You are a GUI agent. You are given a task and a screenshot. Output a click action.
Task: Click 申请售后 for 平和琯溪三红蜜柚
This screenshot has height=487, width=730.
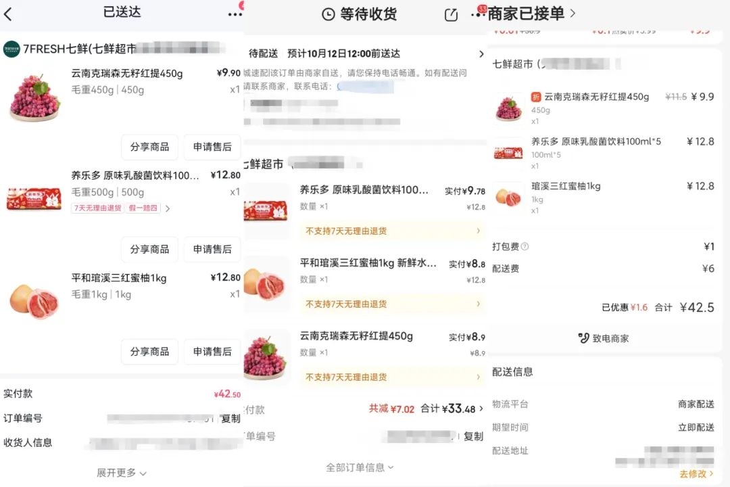point(212,352)
